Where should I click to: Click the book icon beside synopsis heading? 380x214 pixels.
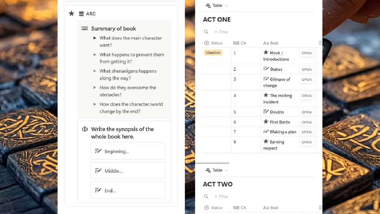[x=85, y=129]
